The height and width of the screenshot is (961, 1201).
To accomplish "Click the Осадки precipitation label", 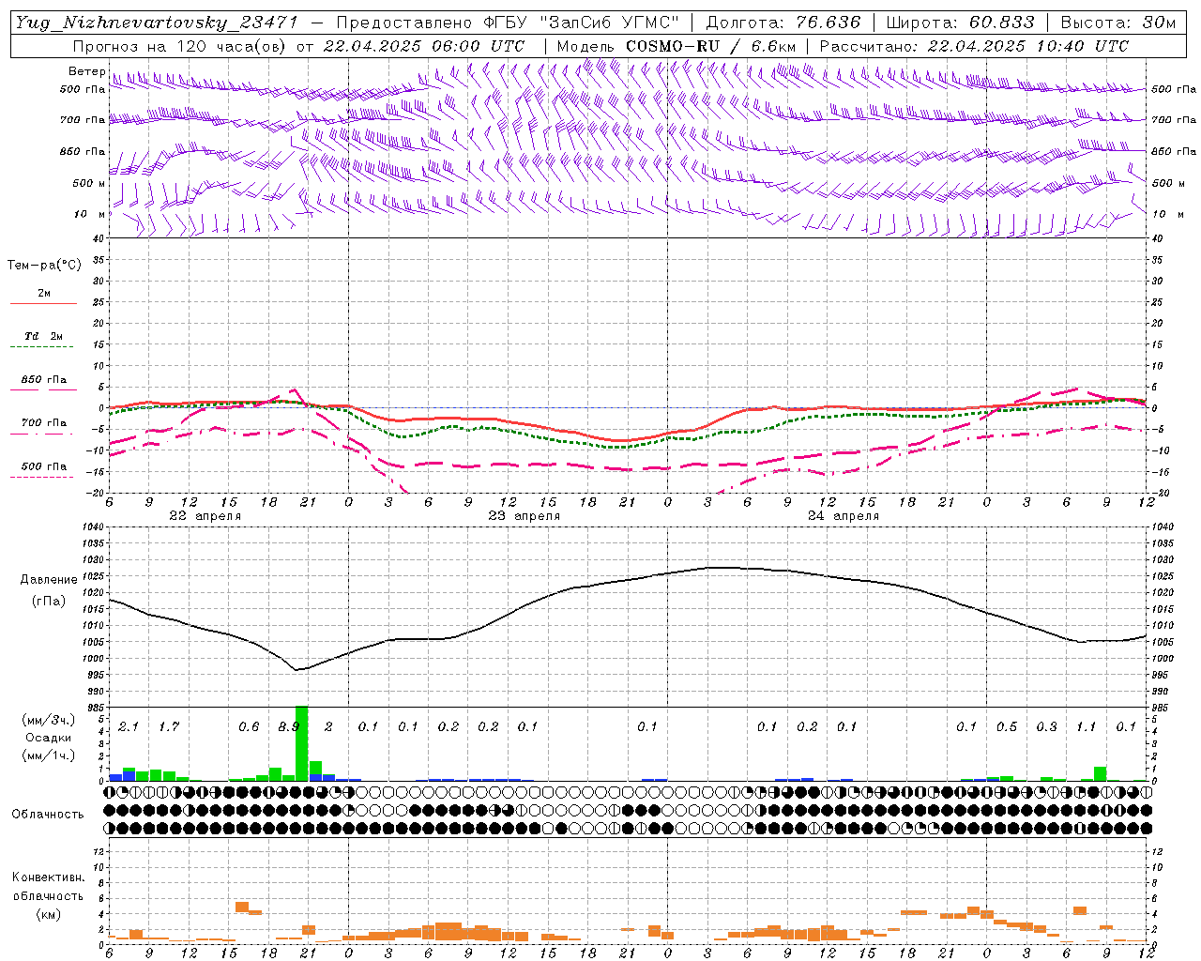I will [48, 738].
